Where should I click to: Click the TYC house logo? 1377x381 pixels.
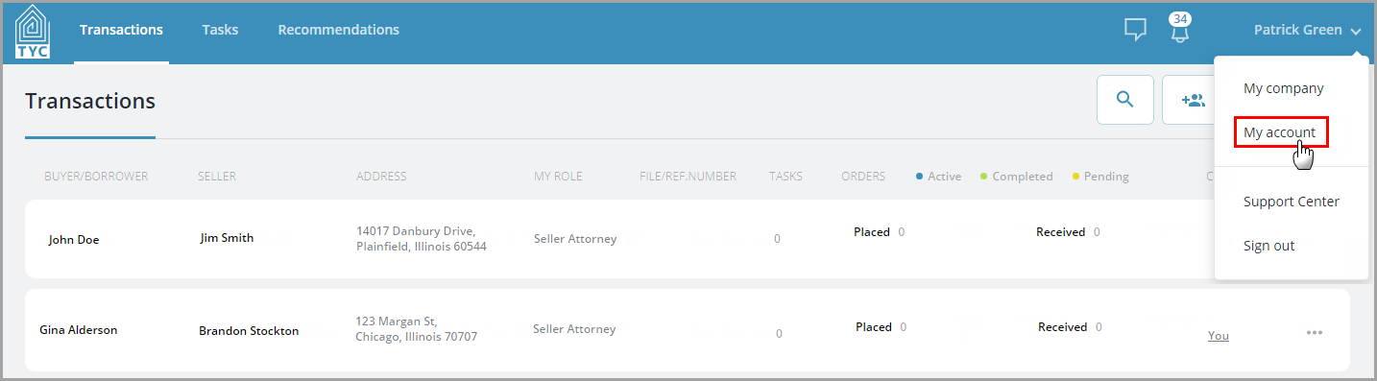pyautogui.click(x=33, y=31)
